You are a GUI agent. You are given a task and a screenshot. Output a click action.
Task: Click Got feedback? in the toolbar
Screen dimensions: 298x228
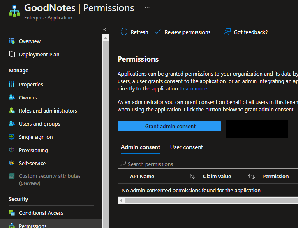point(245,32)
